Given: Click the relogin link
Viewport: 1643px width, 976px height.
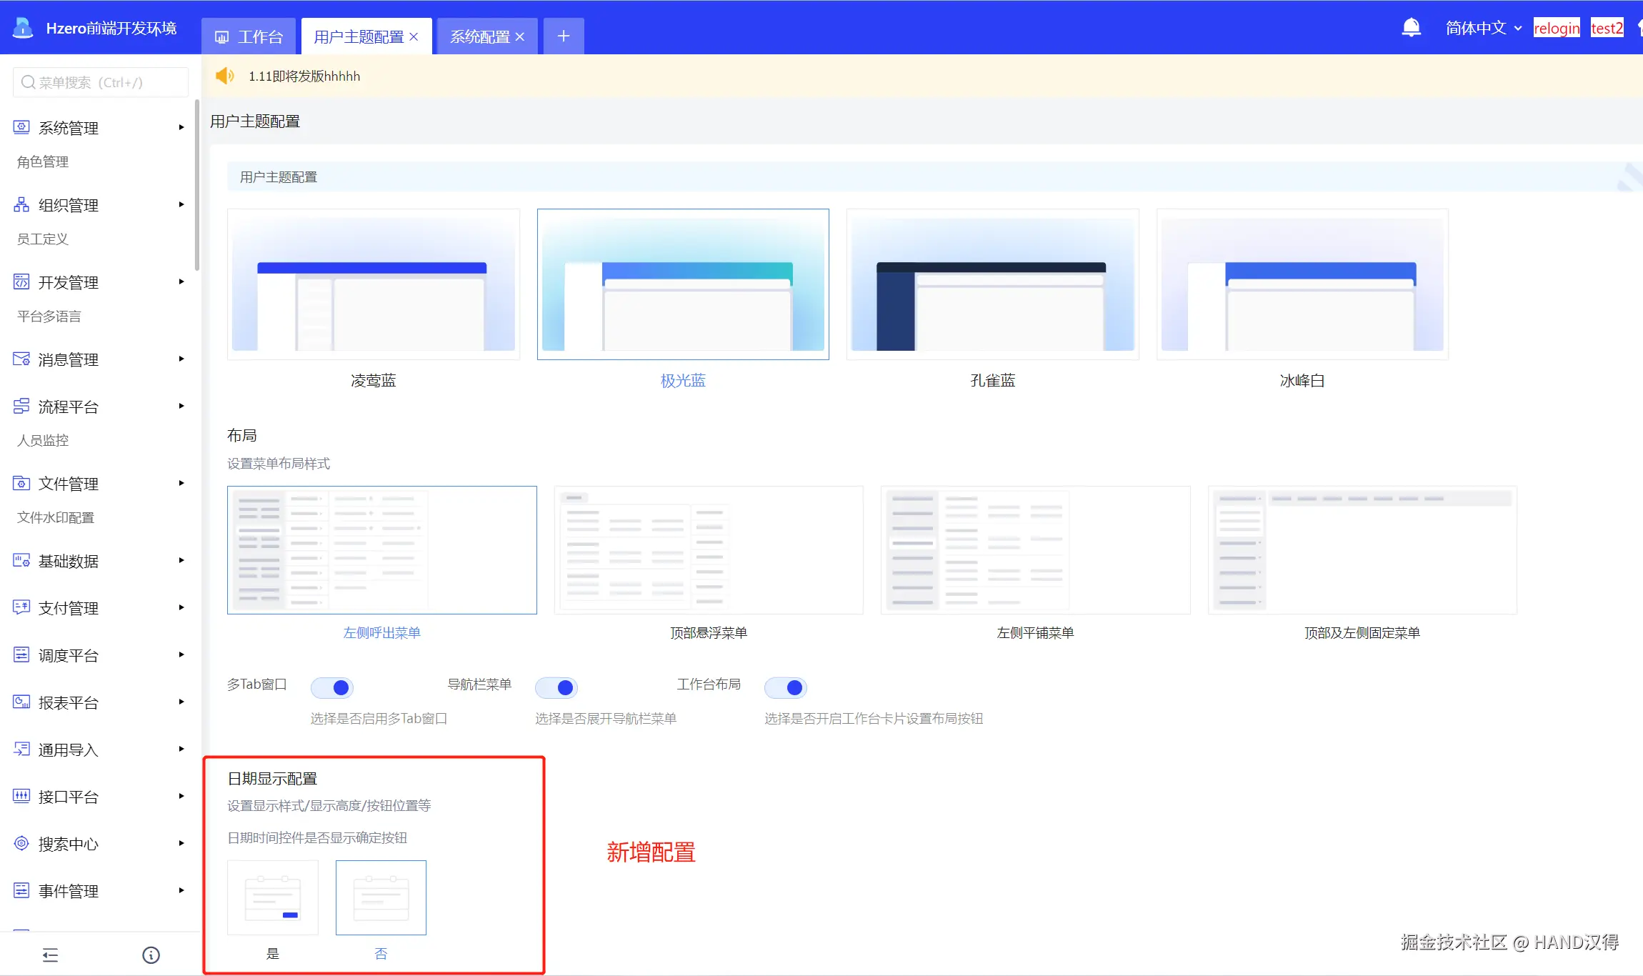Looking at the screenshot, I should click(x=1556, y=29).
